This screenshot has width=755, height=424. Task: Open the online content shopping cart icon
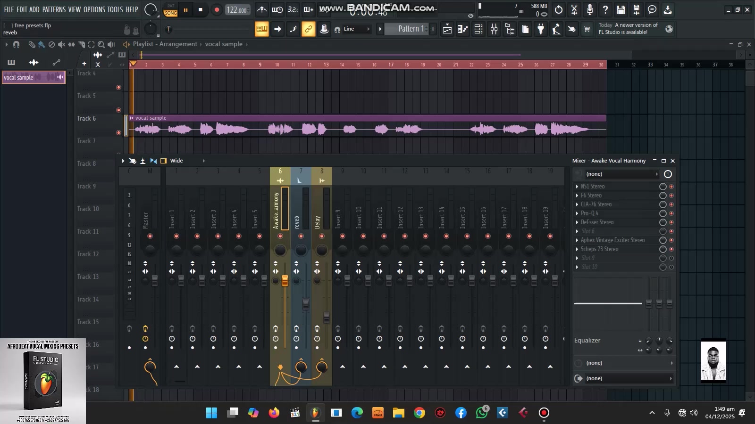(x=587, y=29)
